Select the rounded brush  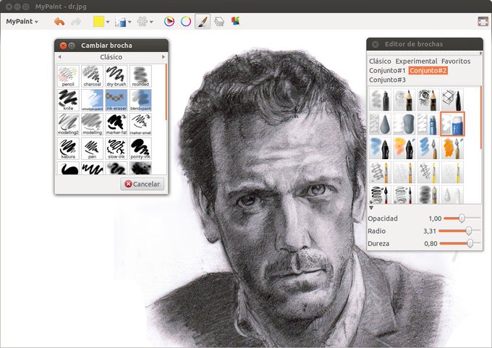pyautogui.click(x=140, y=76)
